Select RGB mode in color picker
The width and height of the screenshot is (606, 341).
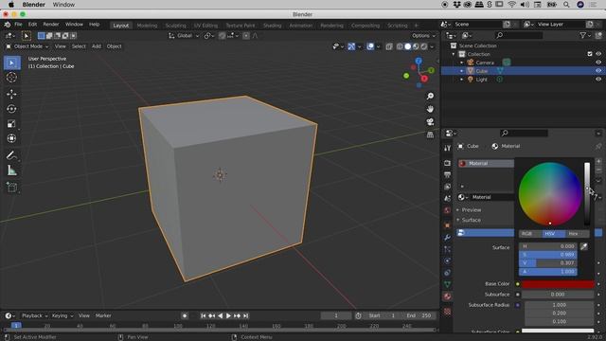coord(526,234)
